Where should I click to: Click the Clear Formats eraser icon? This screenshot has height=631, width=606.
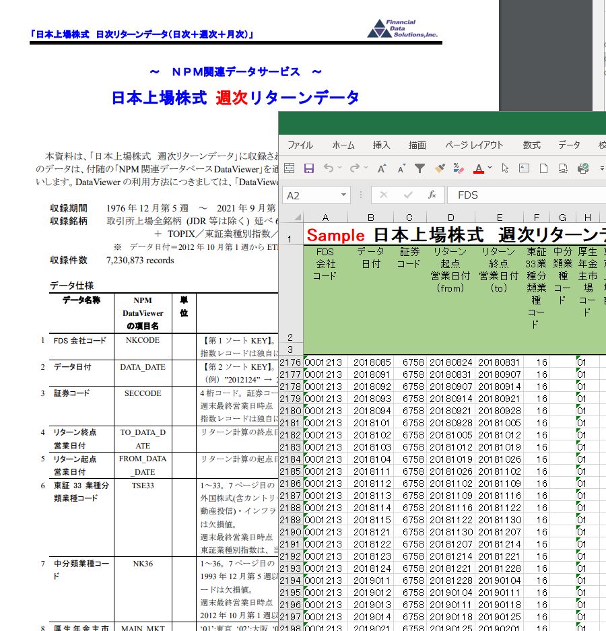point(459,168)
